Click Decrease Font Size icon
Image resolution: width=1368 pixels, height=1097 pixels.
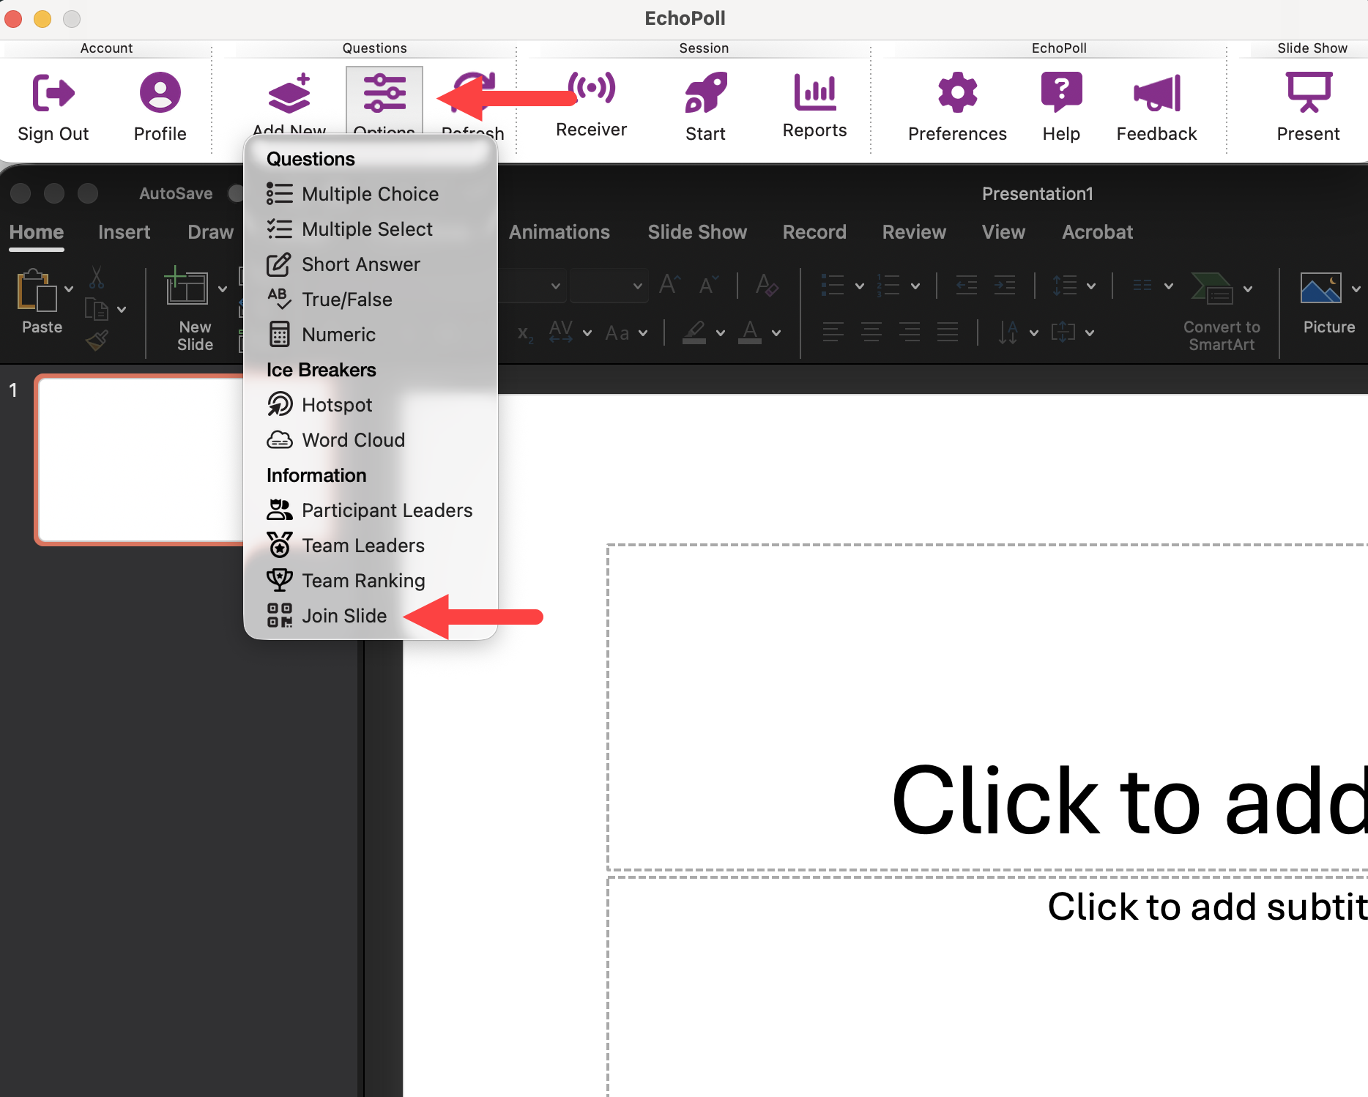click(x=708, y=285)
